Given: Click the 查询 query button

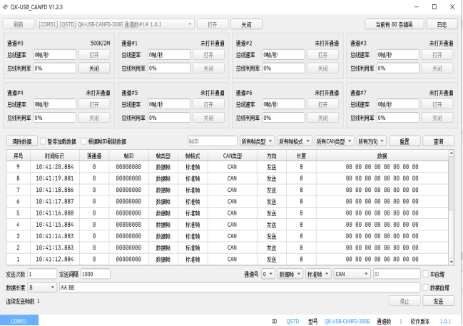Looking at the screenshot, I should (x=439, y=141).
